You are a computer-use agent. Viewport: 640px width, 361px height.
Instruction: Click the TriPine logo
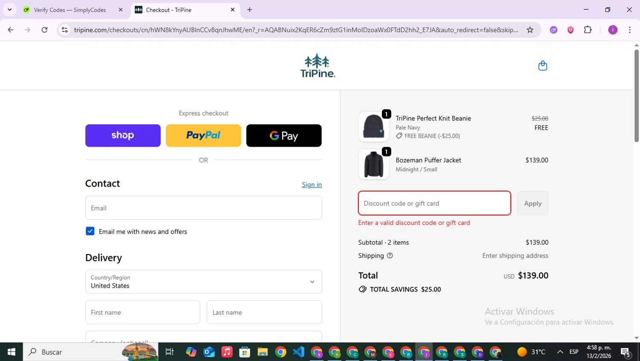coord(318,66)
